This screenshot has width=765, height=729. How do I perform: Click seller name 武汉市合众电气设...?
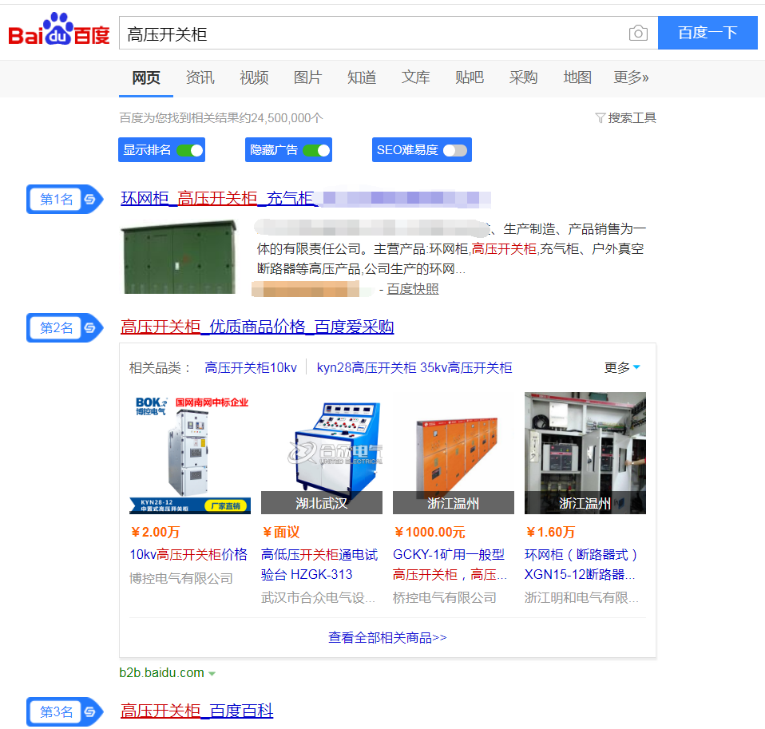tap(318, 598)
